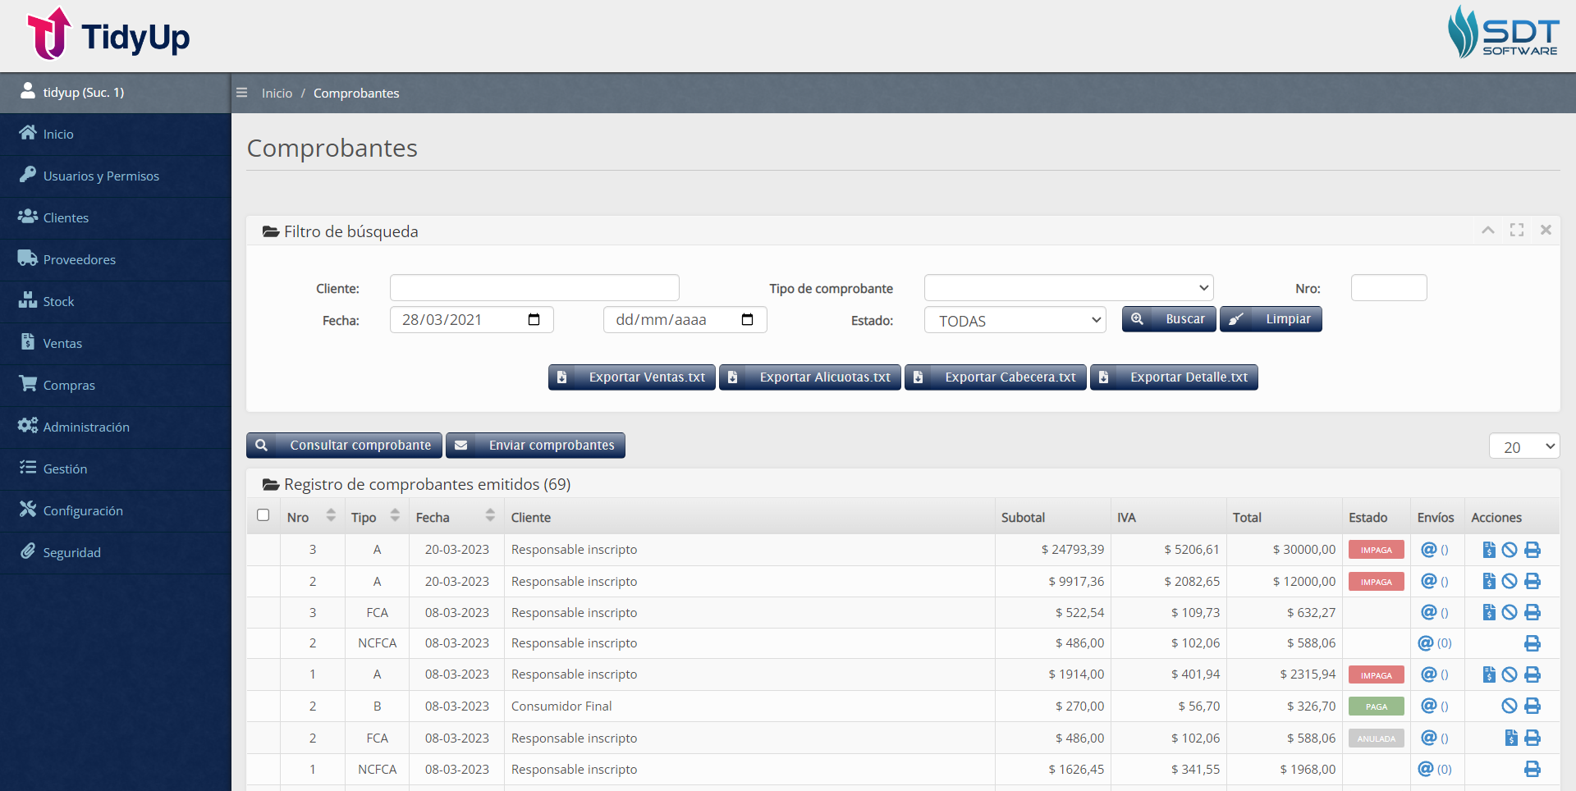Open the Estado dropdown showing TODAS

(x=1015, y=320)
